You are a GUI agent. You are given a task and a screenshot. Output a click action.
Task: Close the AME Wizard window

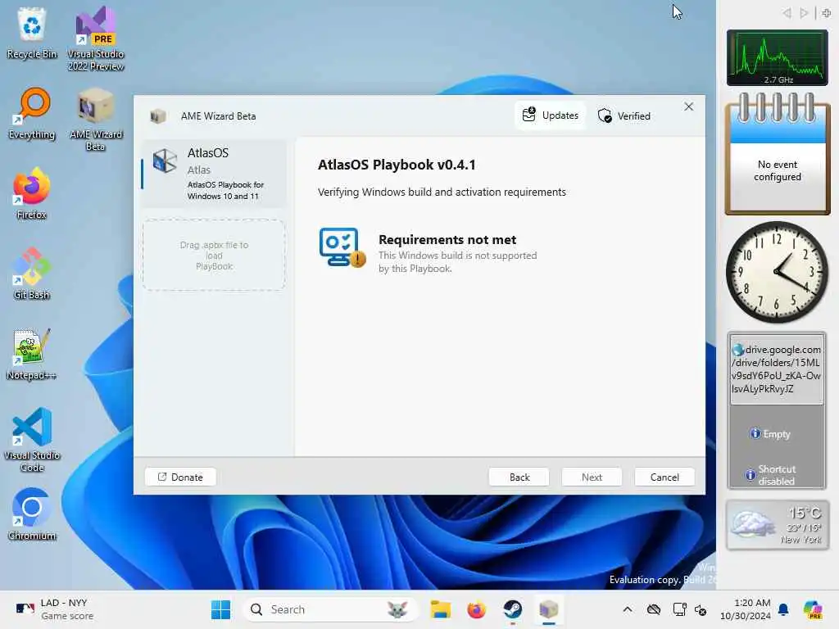point(688,107)
